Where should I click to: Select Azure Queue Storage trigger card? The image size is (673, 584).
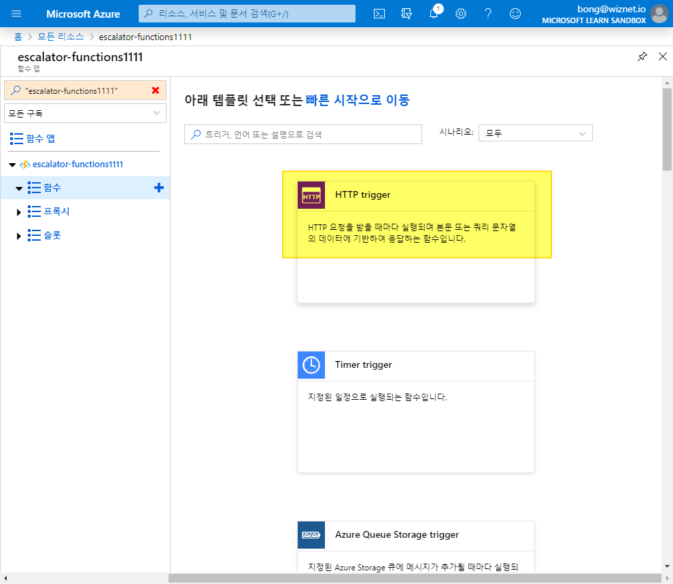click(416, 547)
